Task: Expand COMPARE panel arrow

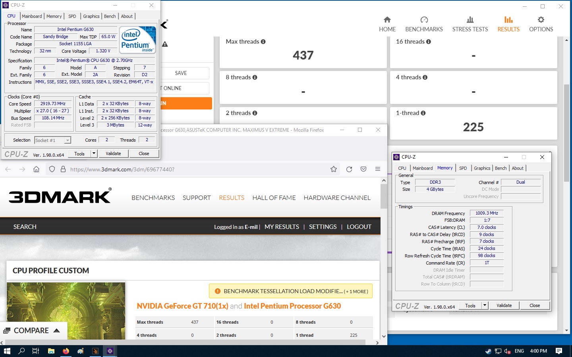Action: click(x=56, y=330)
